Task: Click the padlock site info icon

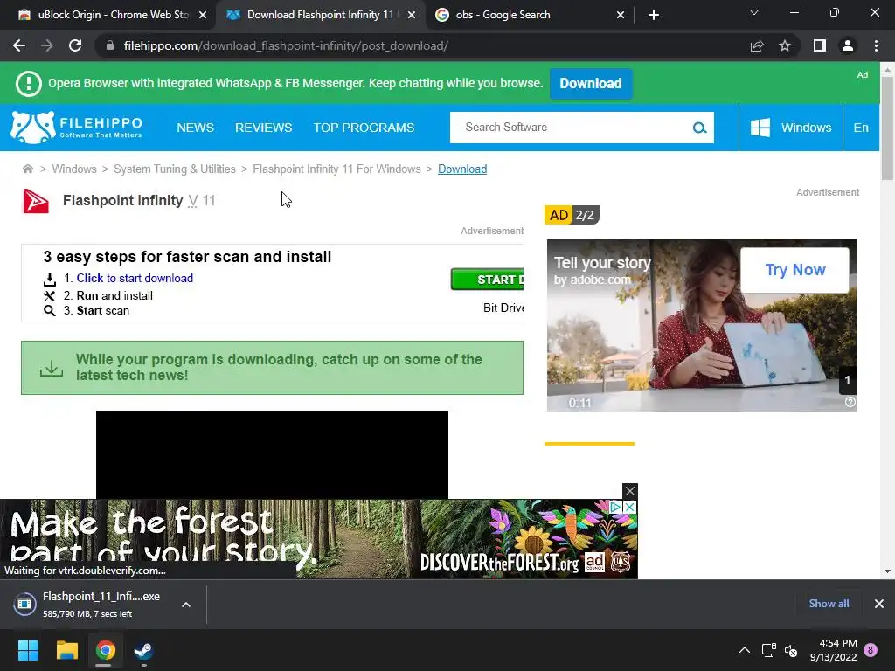Action: pyautogui.click(x=110, y=45)
